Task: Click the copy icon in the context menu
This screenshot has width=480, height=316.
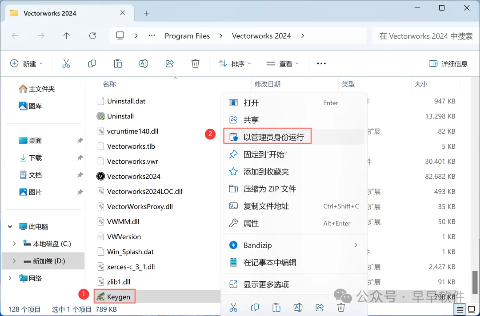Action: (x=255, y=307)
